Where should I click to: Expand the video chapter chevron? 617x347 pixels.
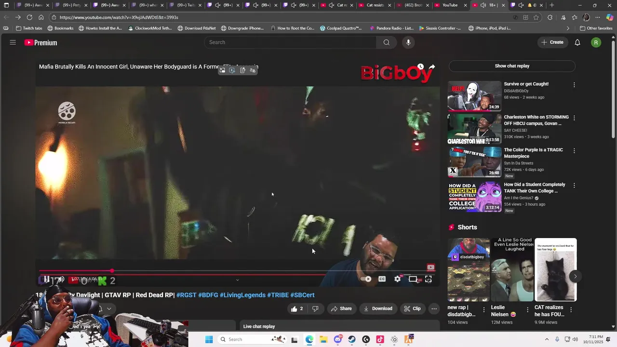[237, 280]
